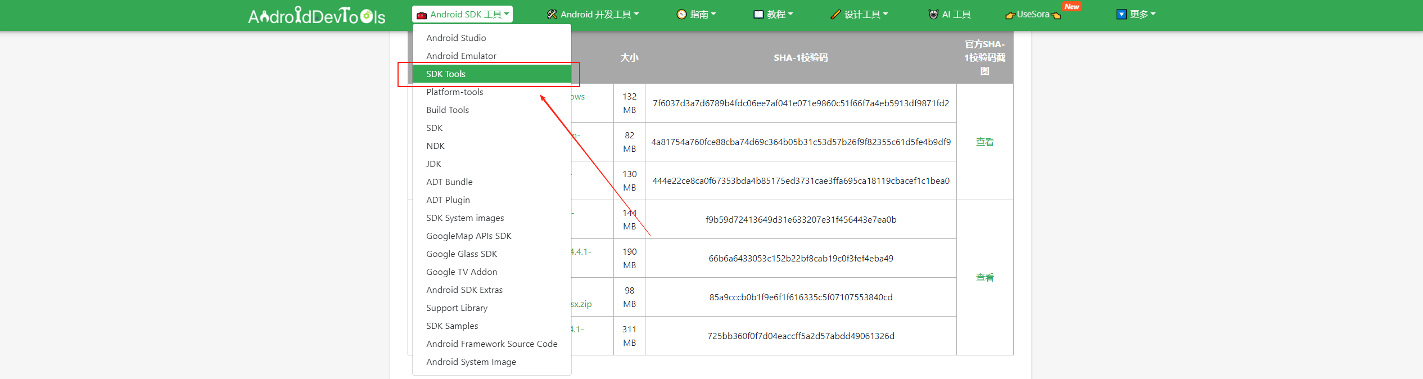Click the 132 MB size cell
Screen dimensions: 1423x379
pyautogui.click(x=629, y=103)
